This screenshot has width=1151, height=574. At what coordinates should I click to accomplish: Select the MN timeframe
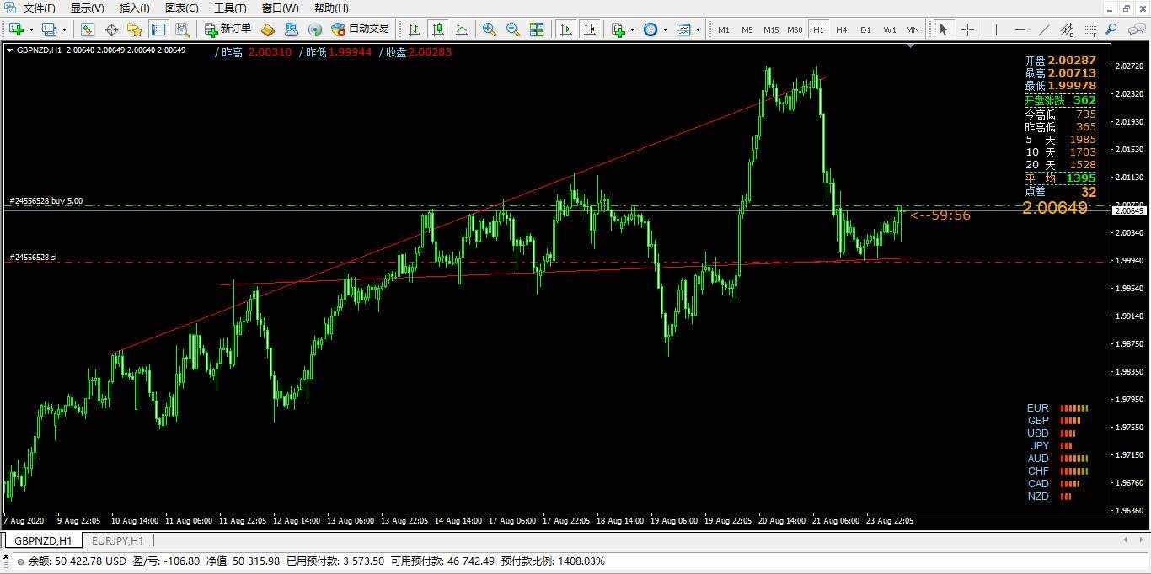pyautogui.click(x=913, y=29)
